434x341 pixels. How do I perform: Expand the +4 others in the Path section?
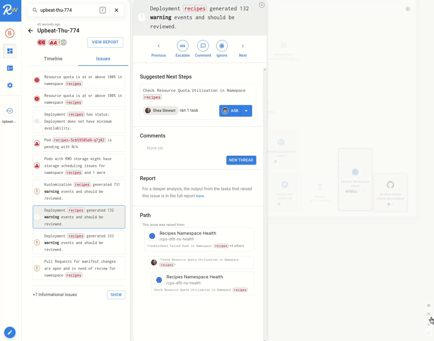236,246
